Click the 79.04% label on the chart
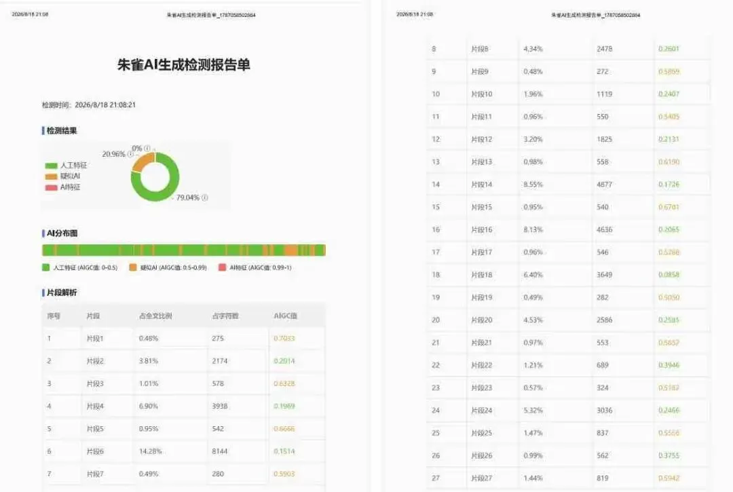 pyautogui.click(x=188, y=197)
